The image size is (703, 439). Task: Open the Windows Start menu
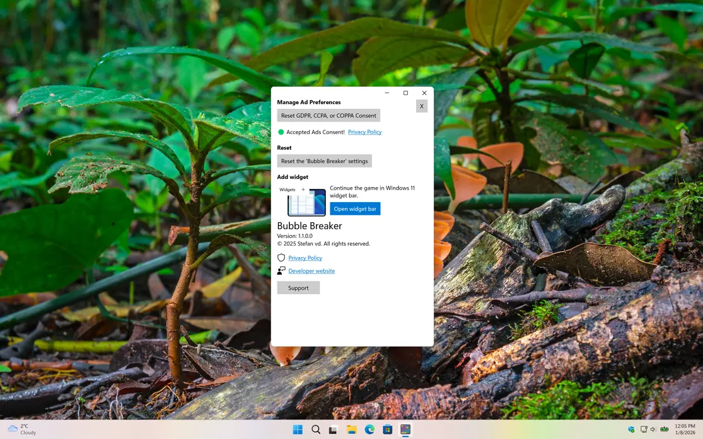298,430
